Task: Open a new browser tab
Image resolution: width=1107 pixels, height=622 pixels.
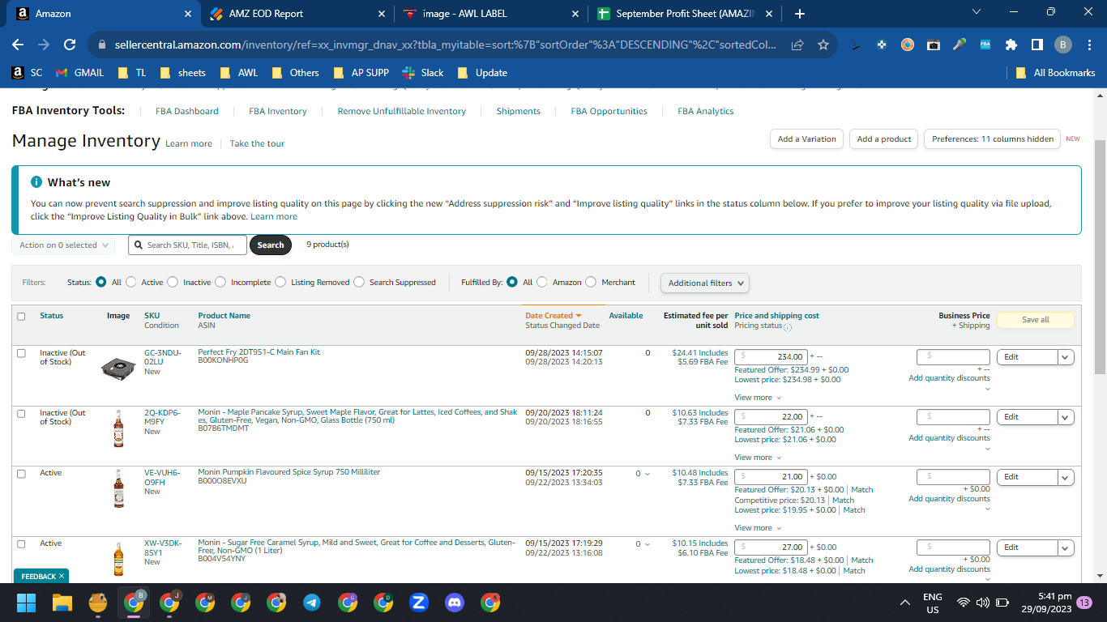Action: tap(800, 14)
